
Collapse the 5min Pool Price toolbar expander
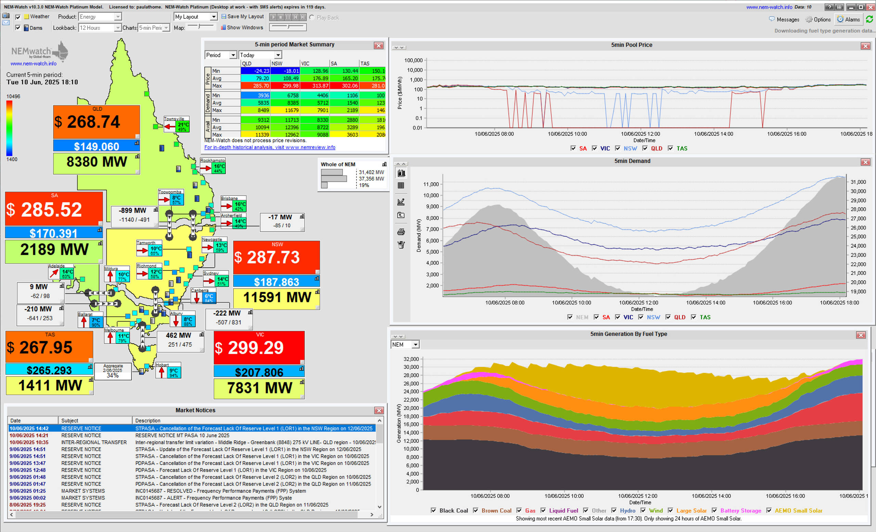(399, 48)
